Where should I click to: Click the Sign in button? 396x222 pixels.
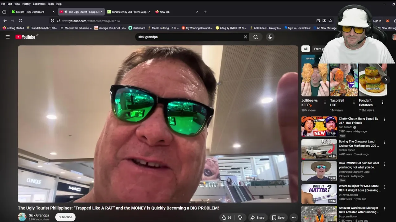tap(377, 21)
